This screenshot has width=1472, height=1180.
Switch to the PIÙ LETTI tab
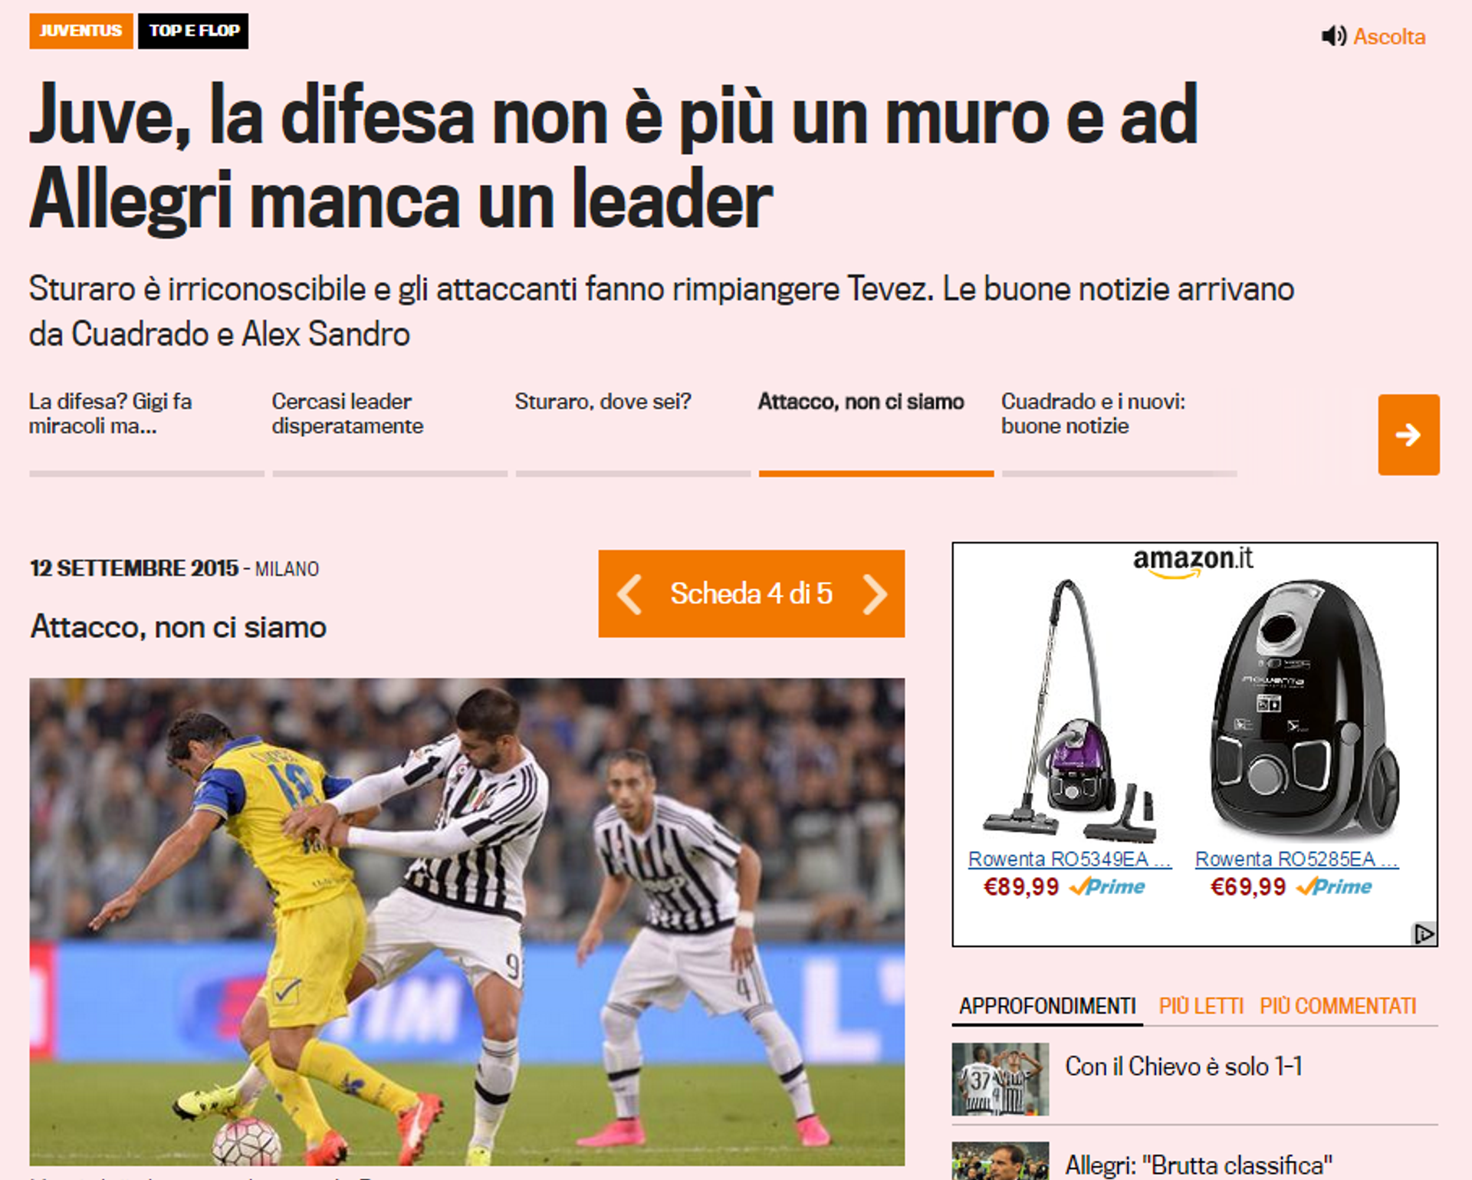(x=1201, y=1005)
